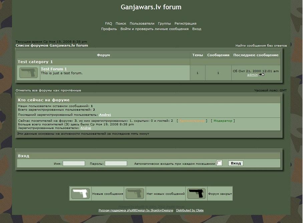Click the Вход link in top navigation
Viewport: 303px width, 223px height.
point(197,29)
